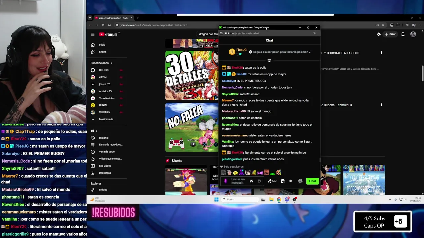Image resolution: width=424 pixels, height=238 pixels.
Task: Click the gem icon beside Crear
Action: click(x=379, y=34)
